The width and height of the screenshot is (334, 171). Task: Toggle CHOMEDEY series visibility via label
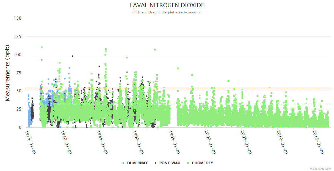(x=202, y=163)
